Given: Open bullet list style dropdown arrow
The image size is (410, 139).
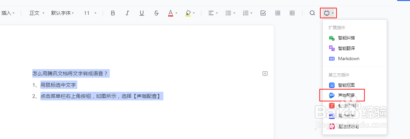Looking at the screenshot, I should pyautogui.click(x=234, y=13).
